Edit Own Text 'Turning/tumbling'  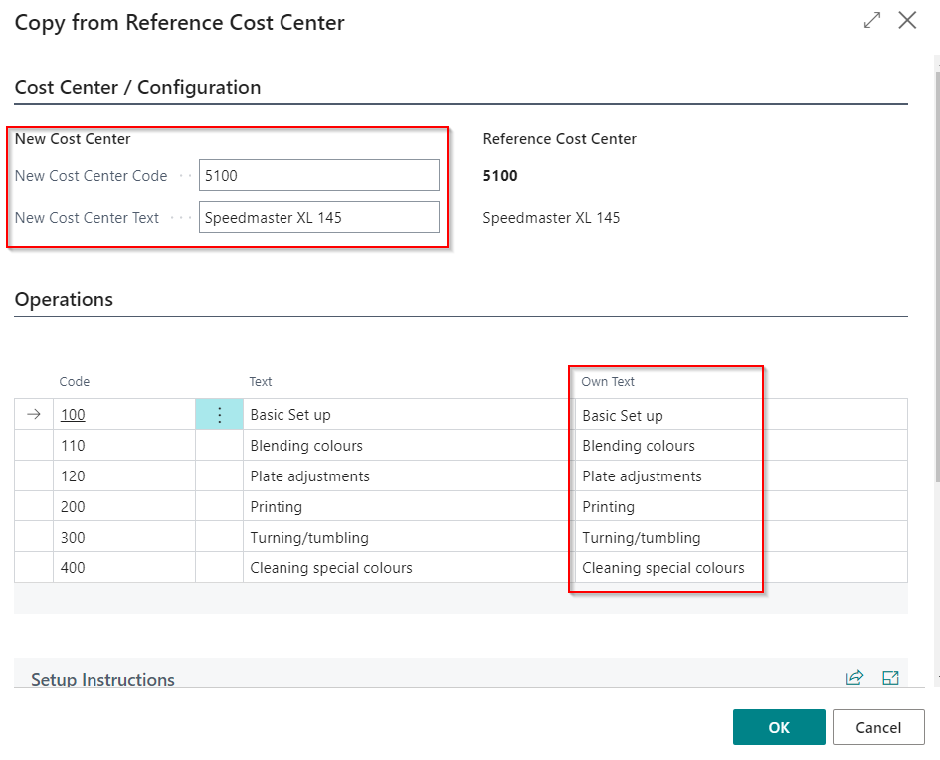coord(741,537)
